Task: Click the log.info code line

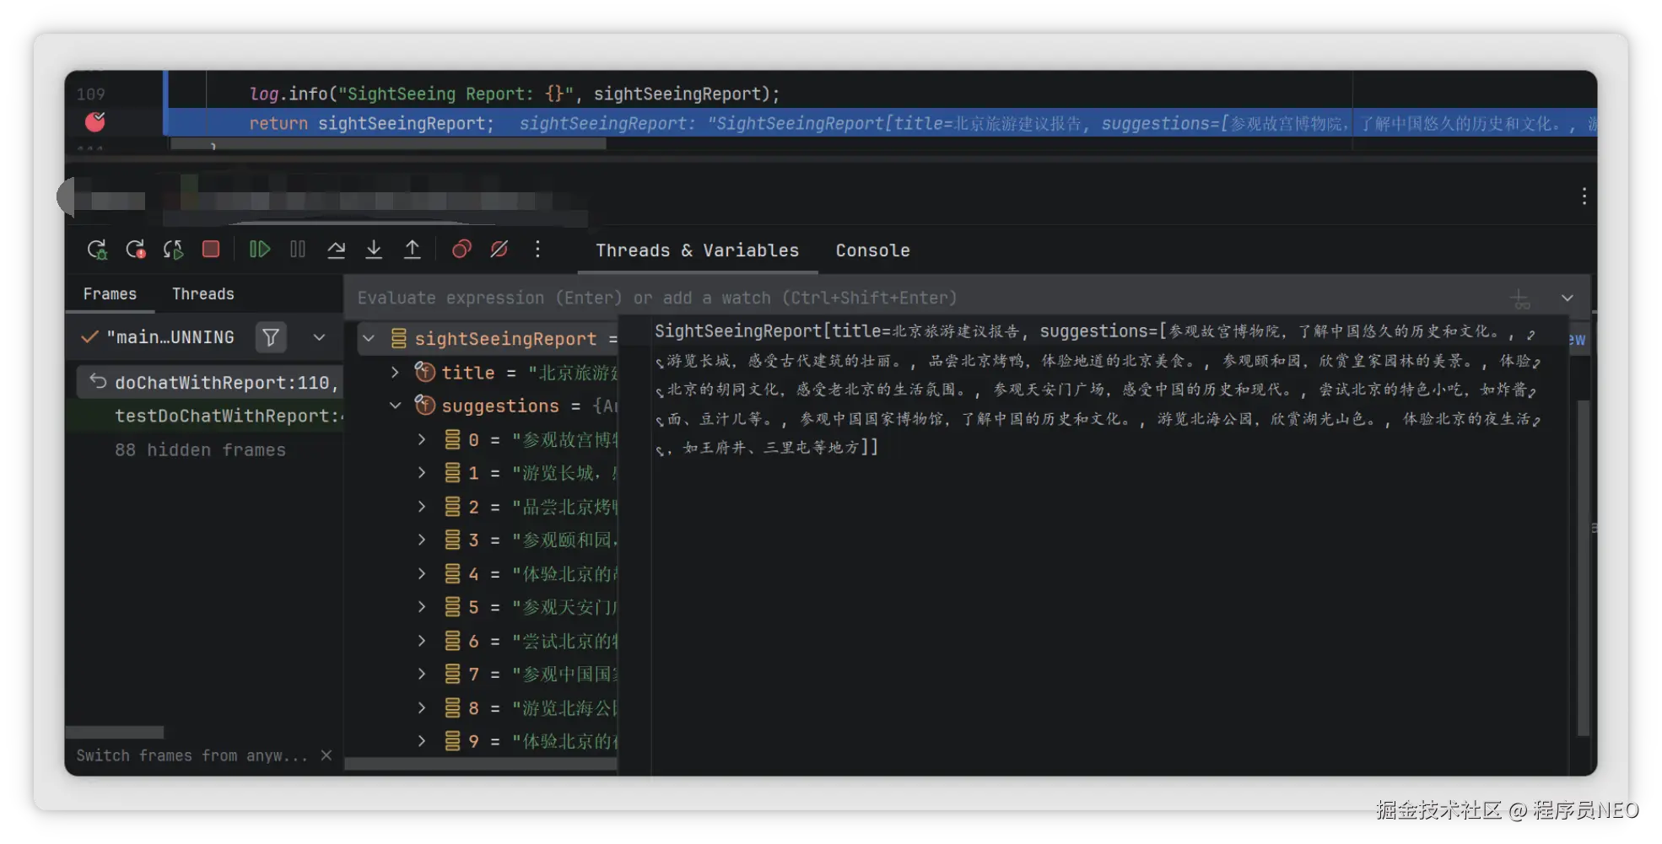Action: pos(515,94)
